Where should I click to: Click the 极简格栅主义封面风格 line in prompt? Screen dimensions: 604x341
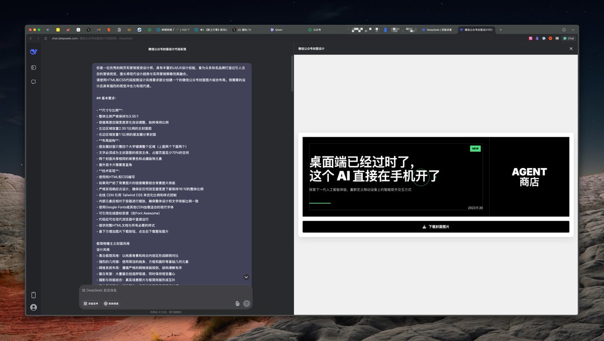113,243
